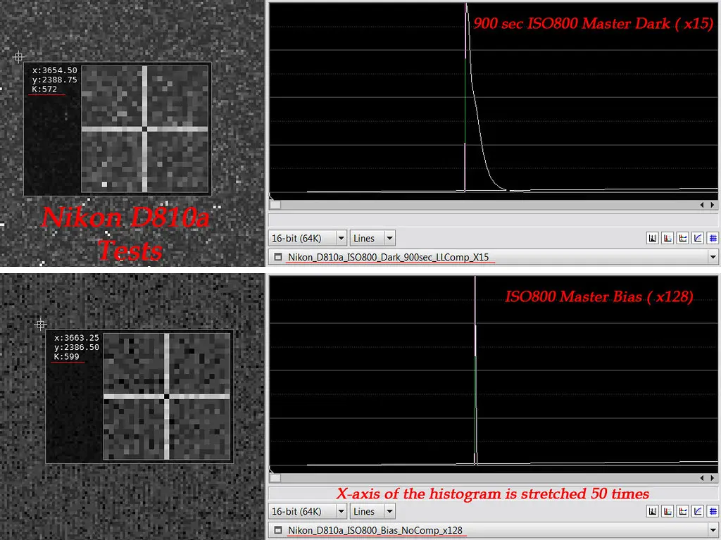
Task: Toggle RGB channel lock icon in the Bias panel
Action: point(683,511)
